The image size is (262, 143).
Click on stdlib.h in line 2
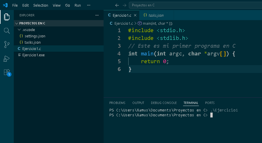click(x=172, y=38)
